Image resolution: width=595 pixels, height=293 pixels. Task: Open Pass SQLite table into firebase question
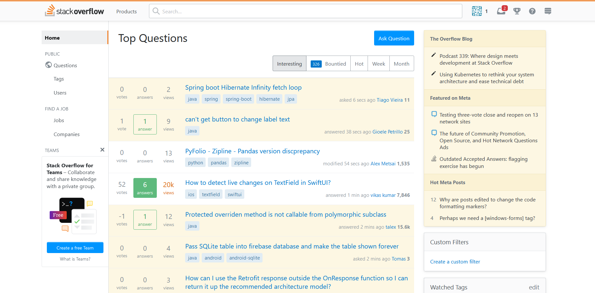tap(292, 246)
